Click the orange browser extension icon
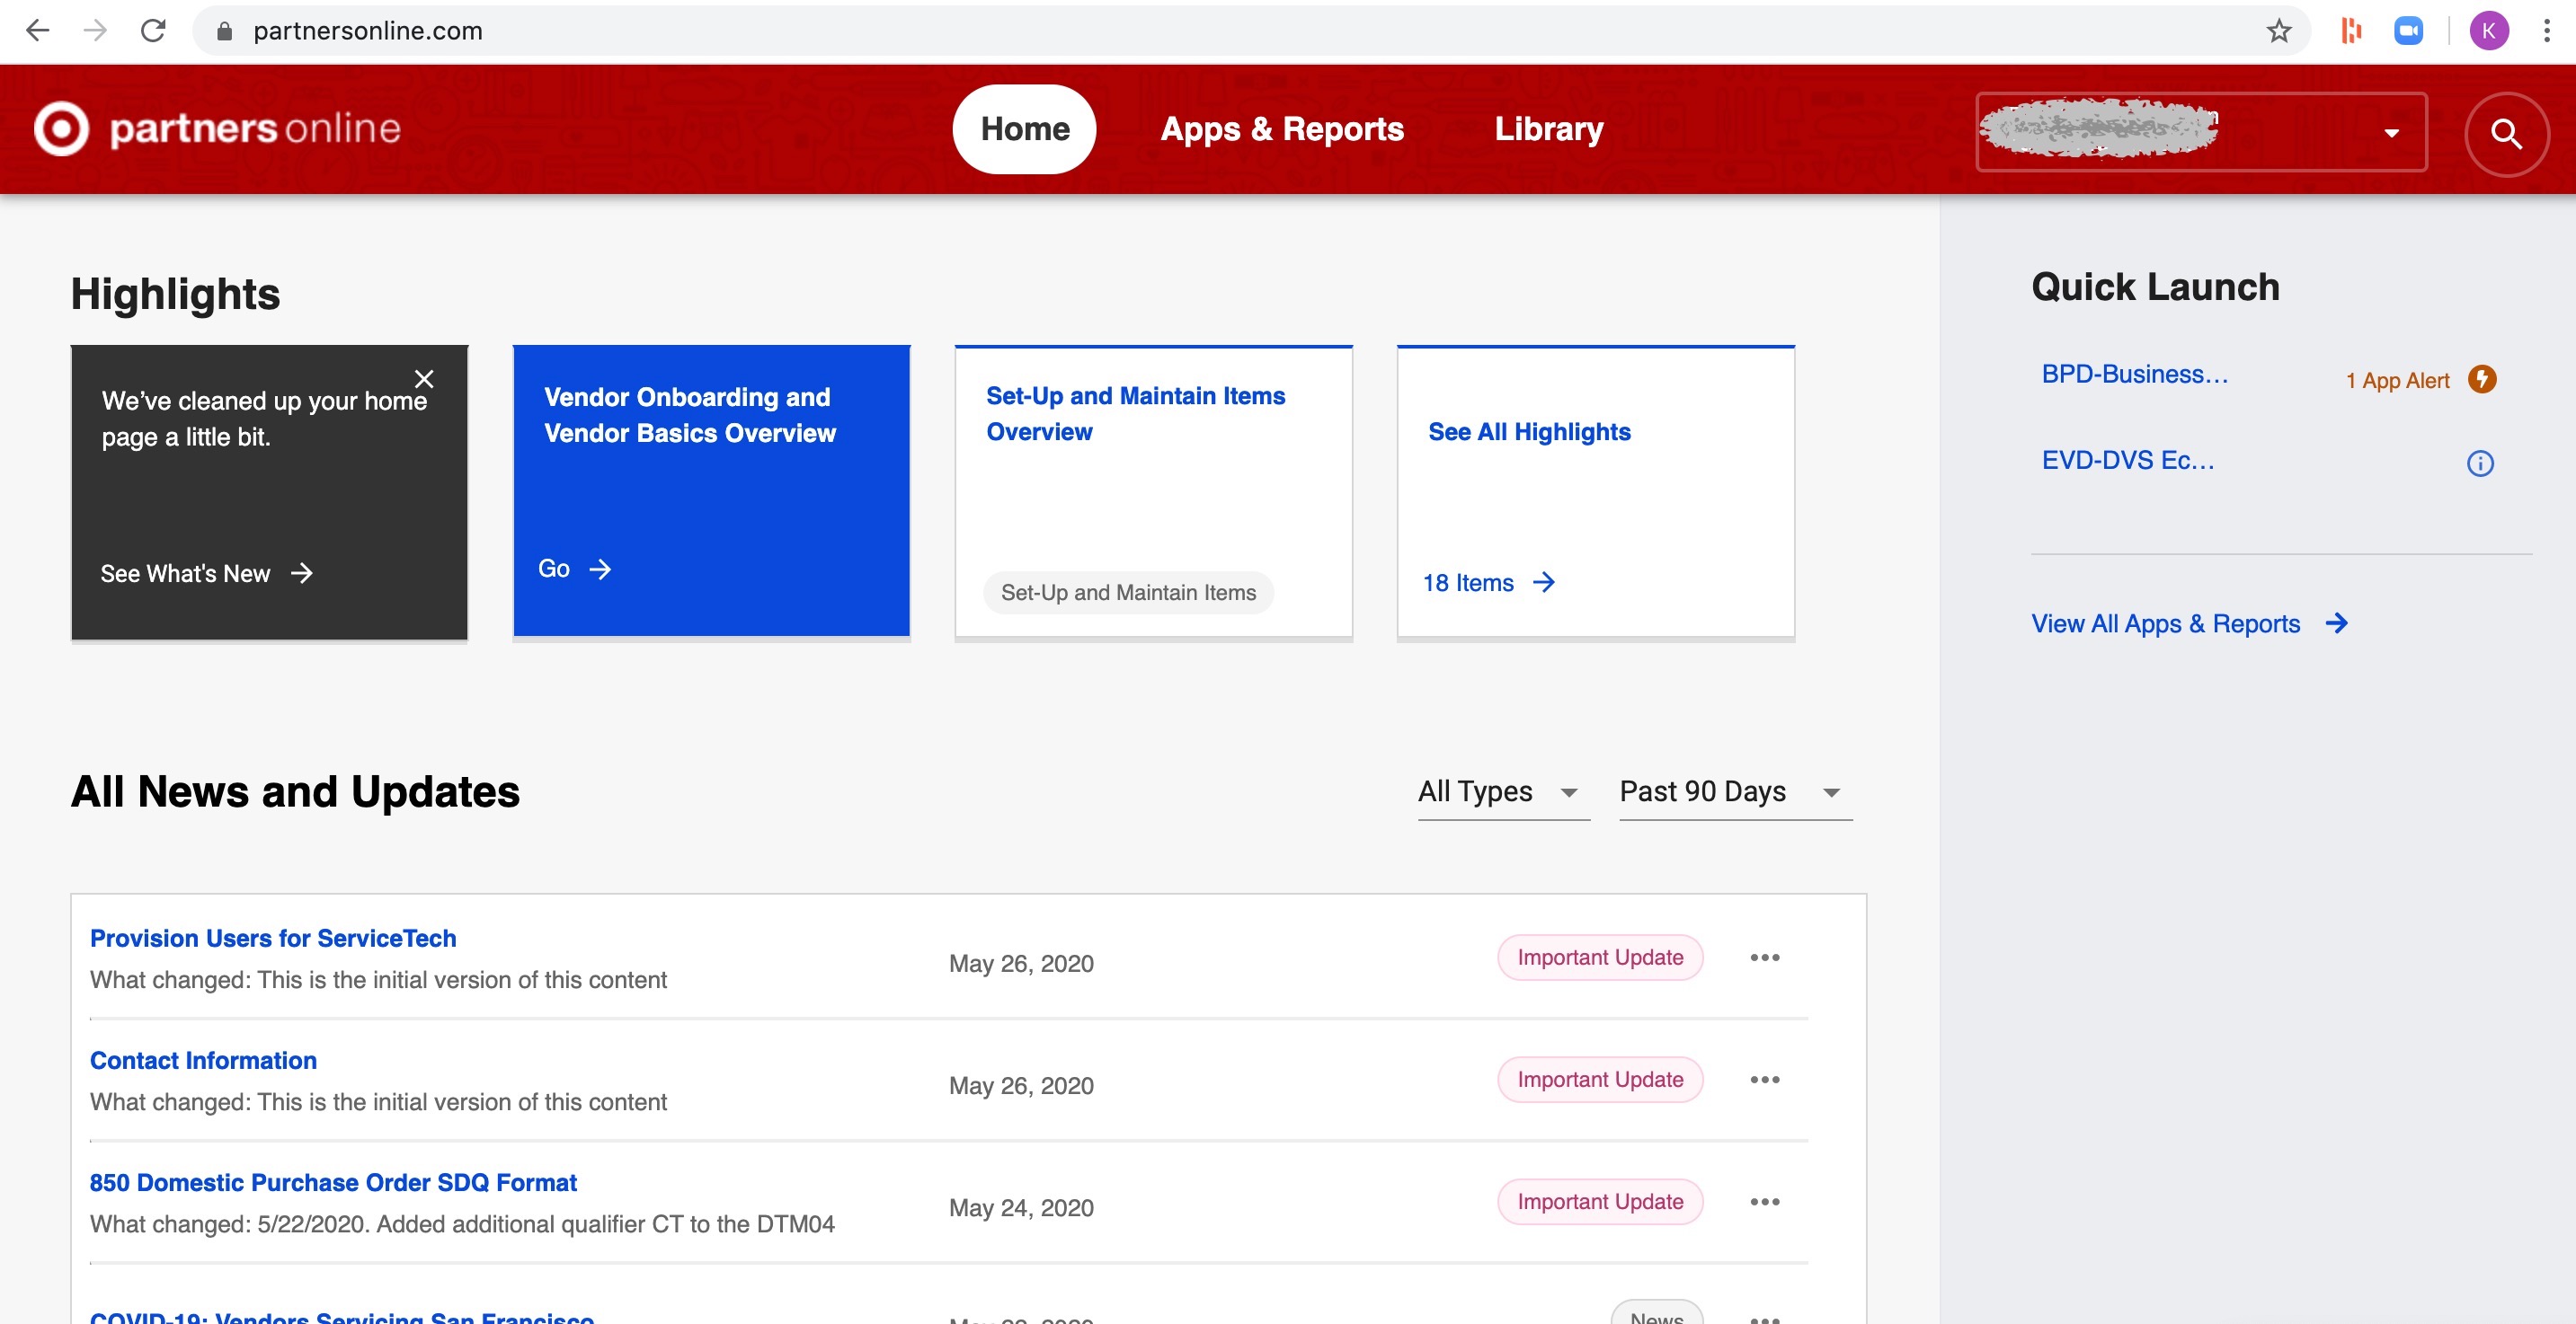2576x1324 pixels. [x=2351, y=31]
